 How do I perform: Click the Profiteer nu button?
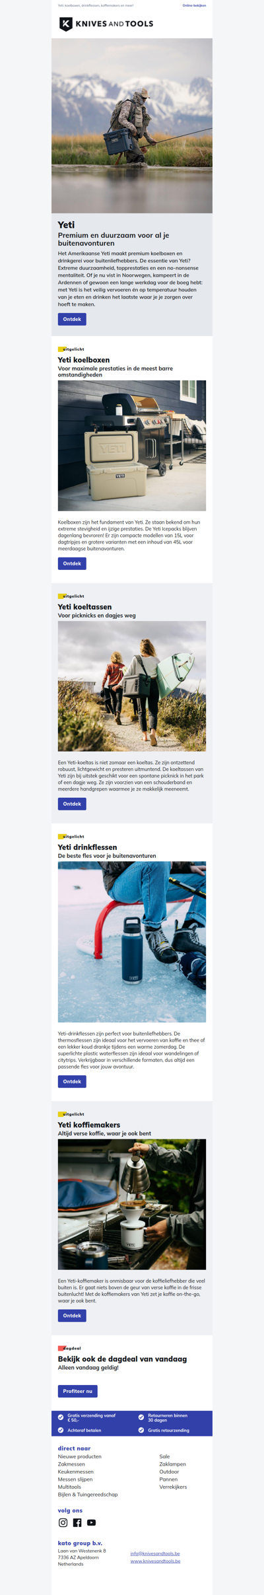78,1391
